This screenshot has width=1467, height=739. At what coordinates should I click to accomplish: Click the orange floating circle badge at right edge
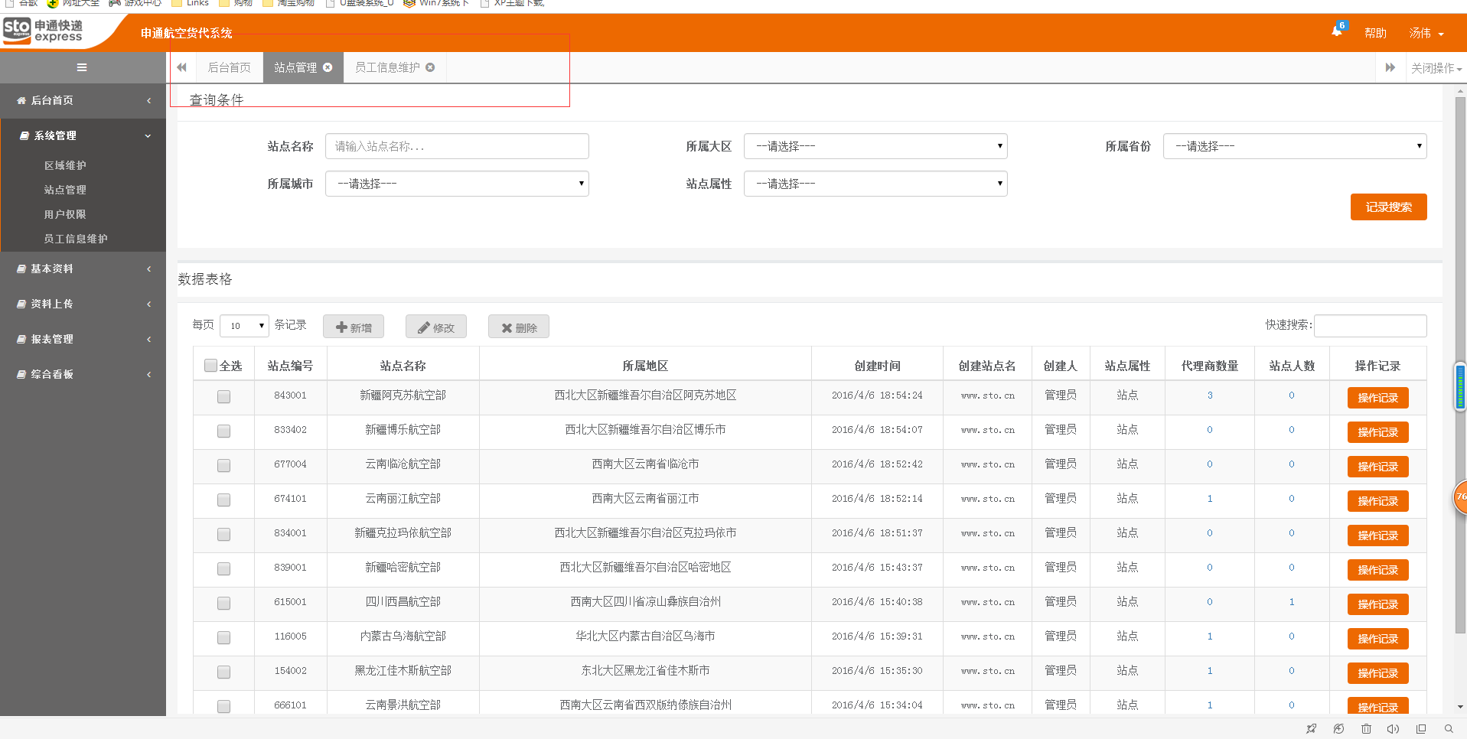pyautogui.click(x=1460, y=497)
